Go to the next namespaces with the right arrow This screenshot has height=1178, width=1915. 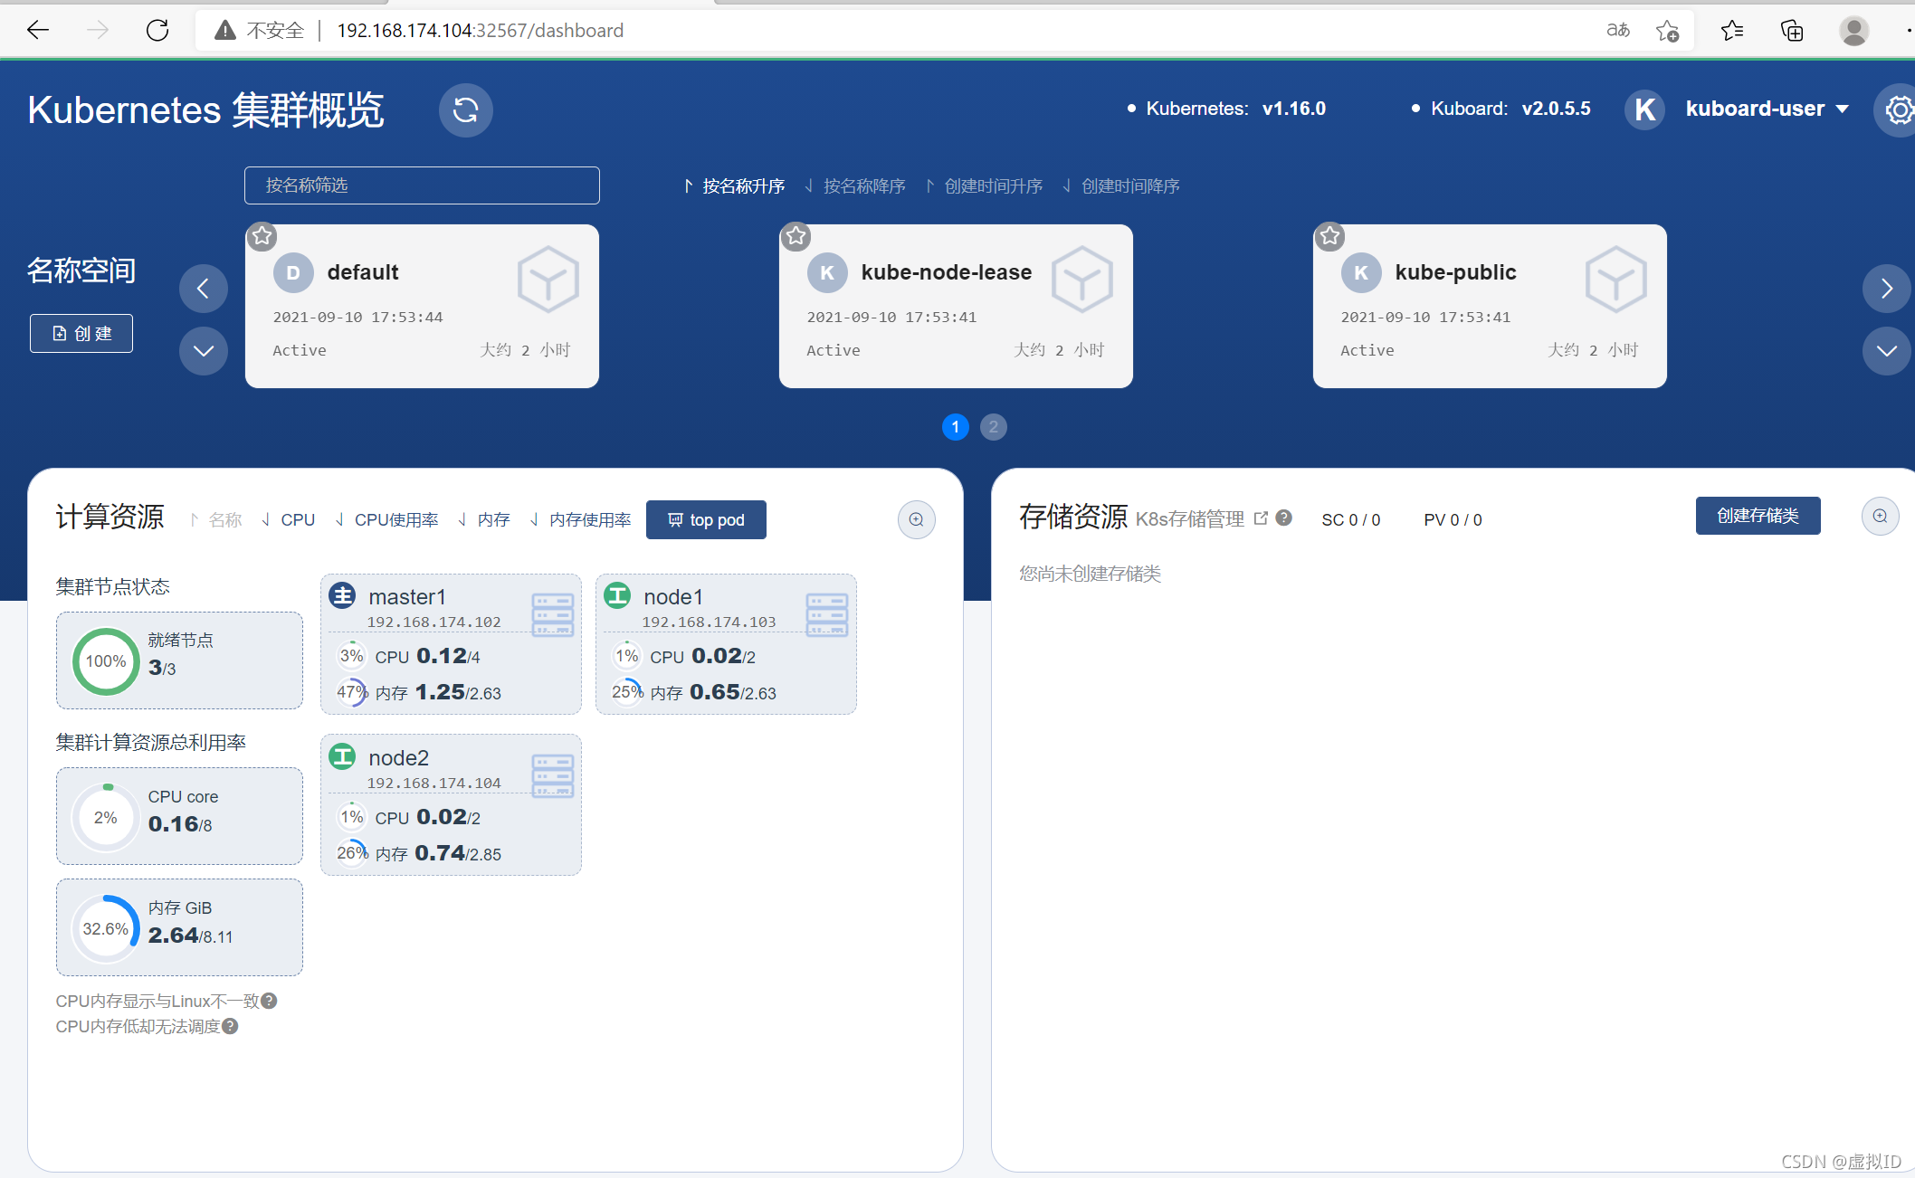click(1886, 289)
